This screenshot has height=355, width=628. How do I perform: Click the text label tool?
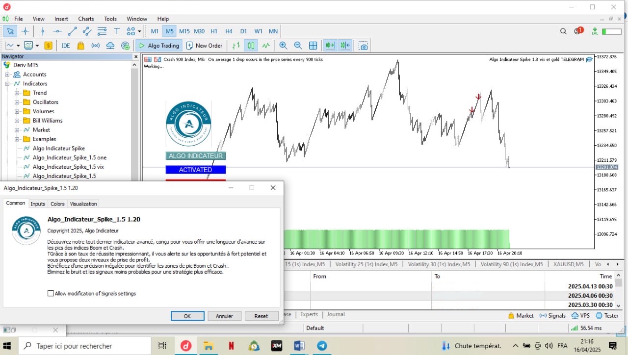(117, 31)
